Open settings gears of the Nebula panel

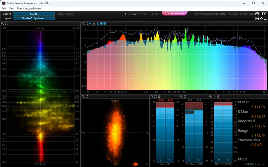3,24
